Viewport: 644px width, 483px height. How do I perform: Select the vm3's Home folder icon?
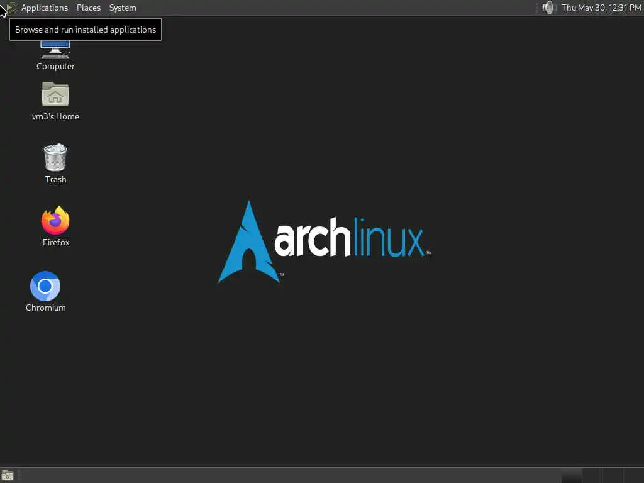(x=55, y=101)
